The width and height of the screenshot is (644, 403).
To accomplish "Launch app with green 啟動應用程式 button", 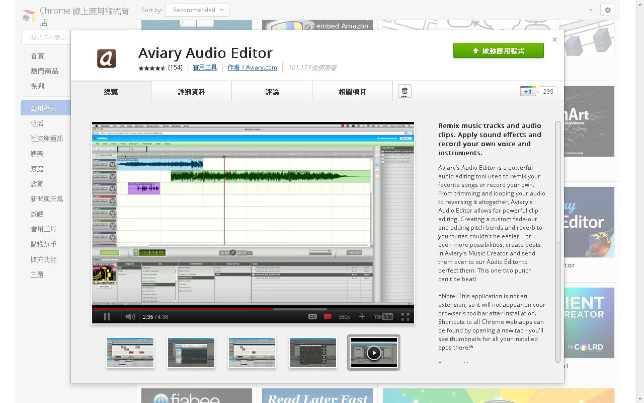I will 498,50.
